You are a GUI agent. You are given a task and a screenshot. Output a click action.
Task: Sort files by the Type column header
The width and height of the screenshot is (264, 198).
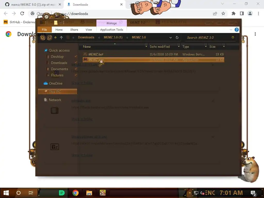tap(186, 47)
